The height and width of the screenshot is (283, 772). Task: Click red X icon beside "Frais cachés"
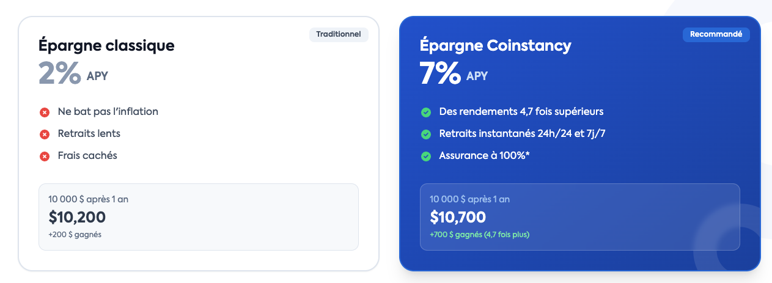point(45,156)
